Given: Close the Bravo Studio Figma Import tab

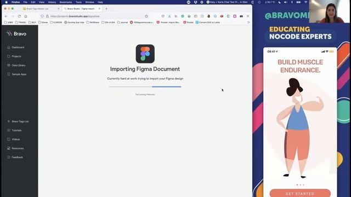Looking at the screenshot, I should pyautogui.click(x=99, y=9).
